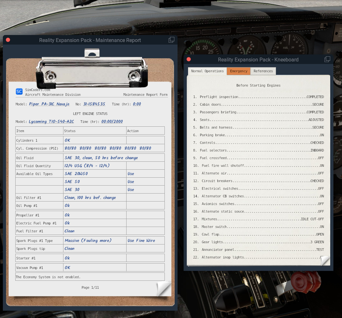
Task: Click Electric Fuel Pump #1 label
Action: (36, 223)
